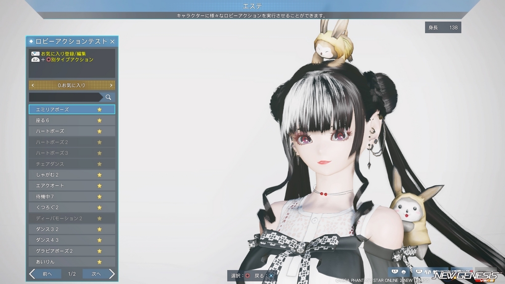Close the ロビーアクションテスト panel

[112, 42]
